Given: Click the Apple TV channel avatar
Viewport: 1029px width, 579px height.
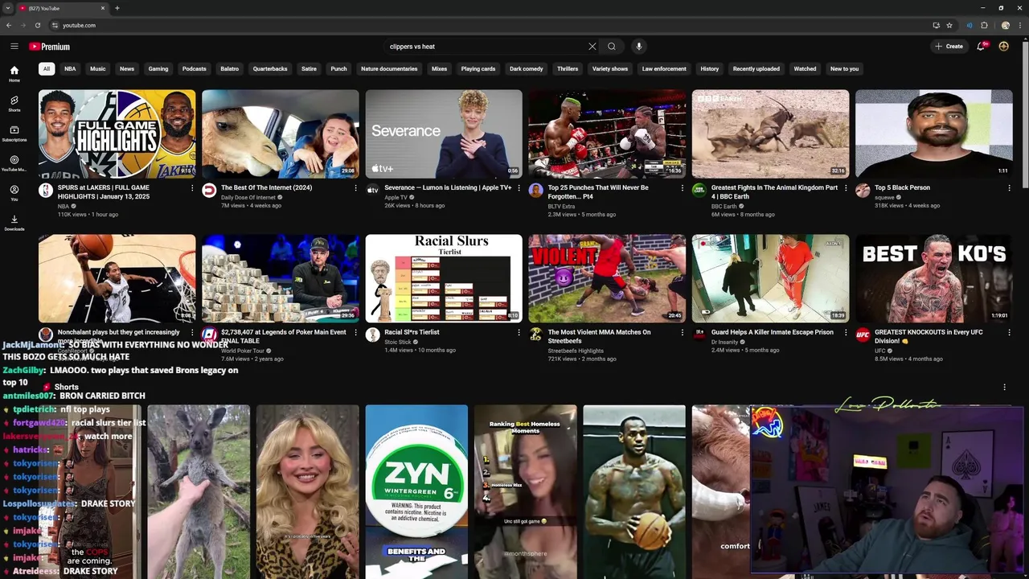Looking at the screenshot, I should coord(372,191).
